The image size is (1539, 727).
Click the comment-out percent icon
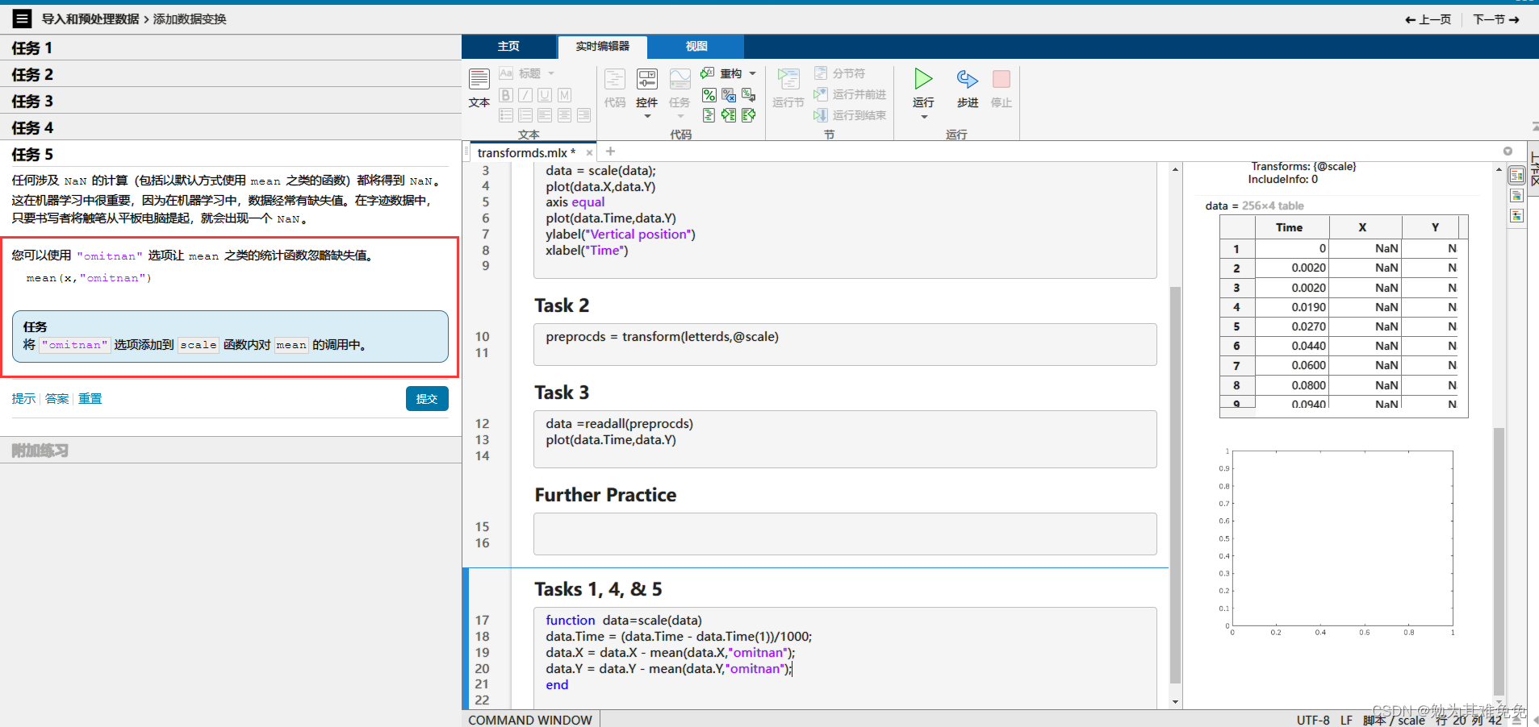pos(709,95)
